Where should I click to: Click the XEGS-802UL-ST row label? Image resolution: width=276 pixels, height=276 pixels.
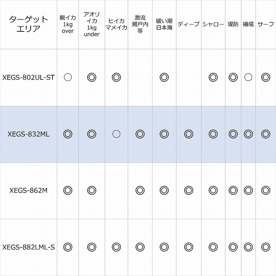point(29,77)
